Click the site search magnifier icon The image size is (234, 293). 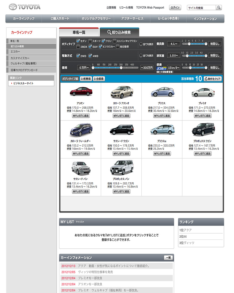point(219,8)
